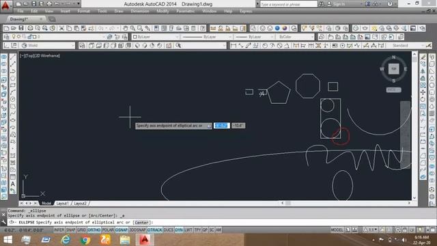
Task: Click the Plot printer icon
Action: click(x=30, y=28)
